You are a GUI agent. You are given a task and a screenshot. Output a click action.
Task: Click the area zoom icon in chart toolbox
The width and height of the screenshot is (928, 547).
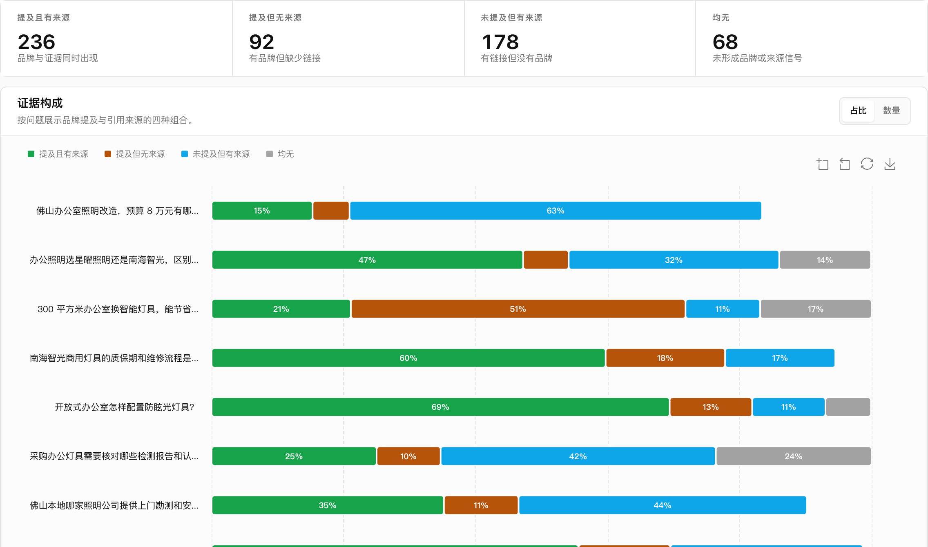pos(822,164)
